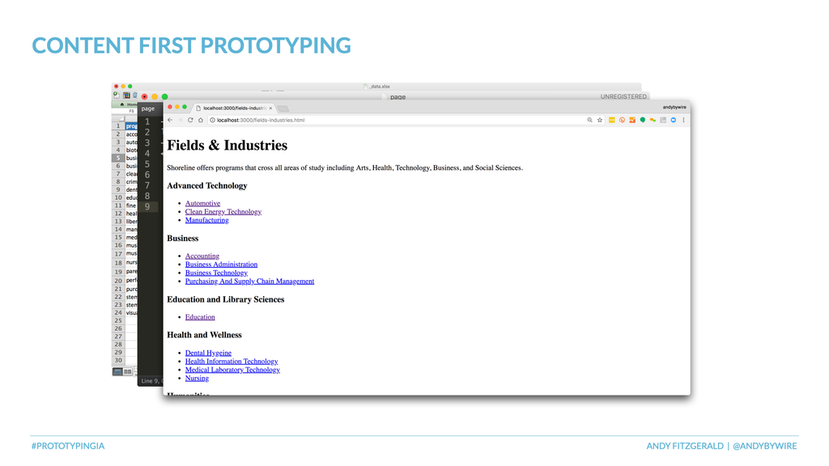
Task: Open the Clean Energy Technology link
Action: [x=223, y=211]
